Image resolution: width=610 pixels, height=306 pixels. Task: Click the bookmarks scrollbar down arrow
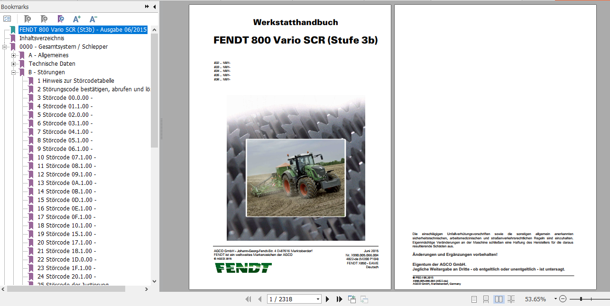pyautogui.click(x=155, y=281)
